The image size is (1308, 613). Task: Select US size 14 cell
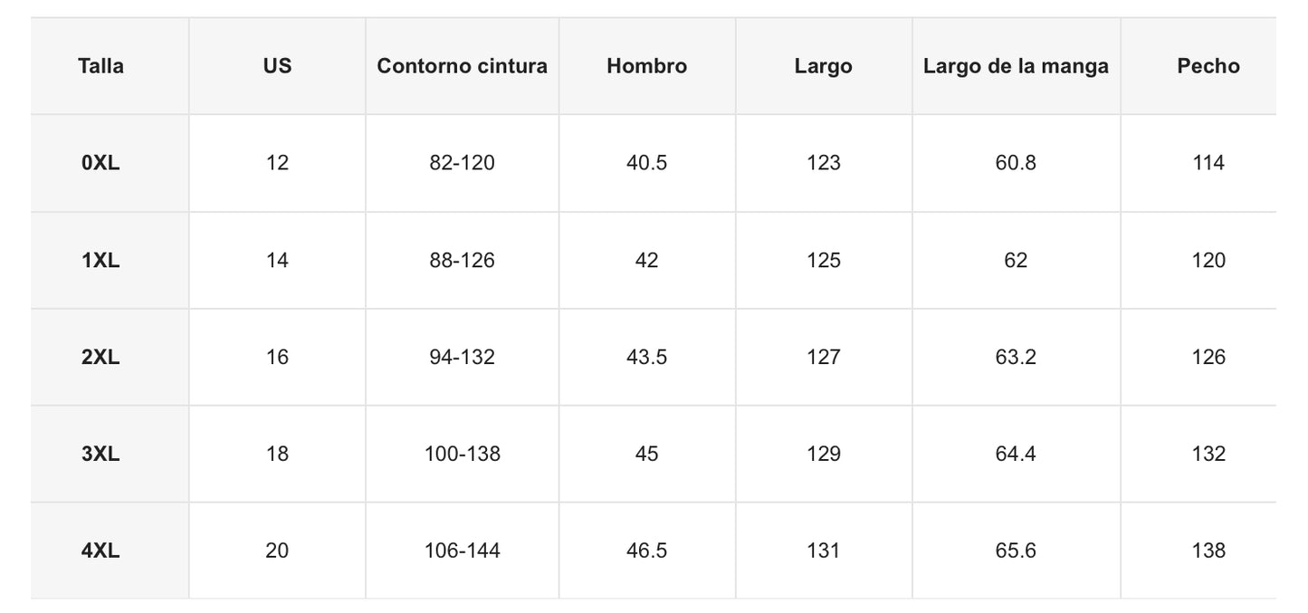[277, 261]
